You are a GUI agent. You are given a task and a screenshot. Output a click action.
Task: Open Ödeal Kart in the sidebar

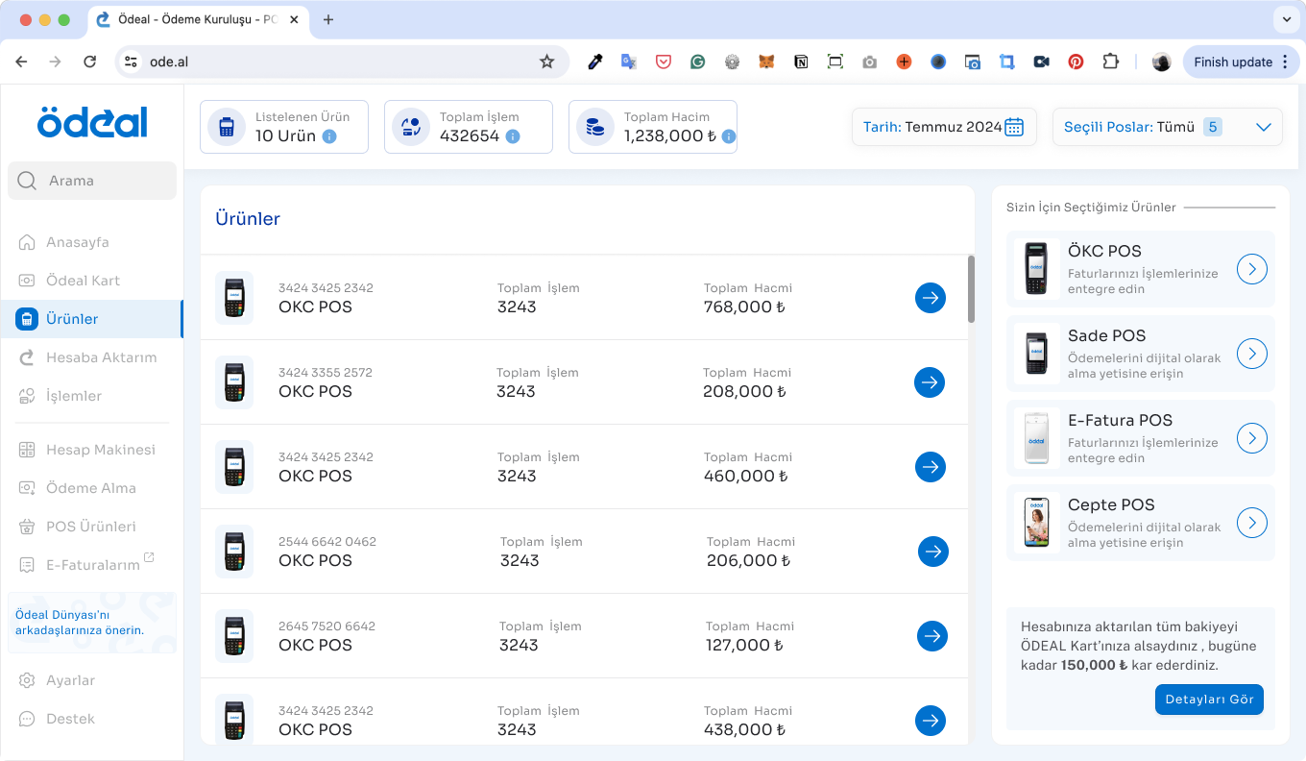[83, 281]
